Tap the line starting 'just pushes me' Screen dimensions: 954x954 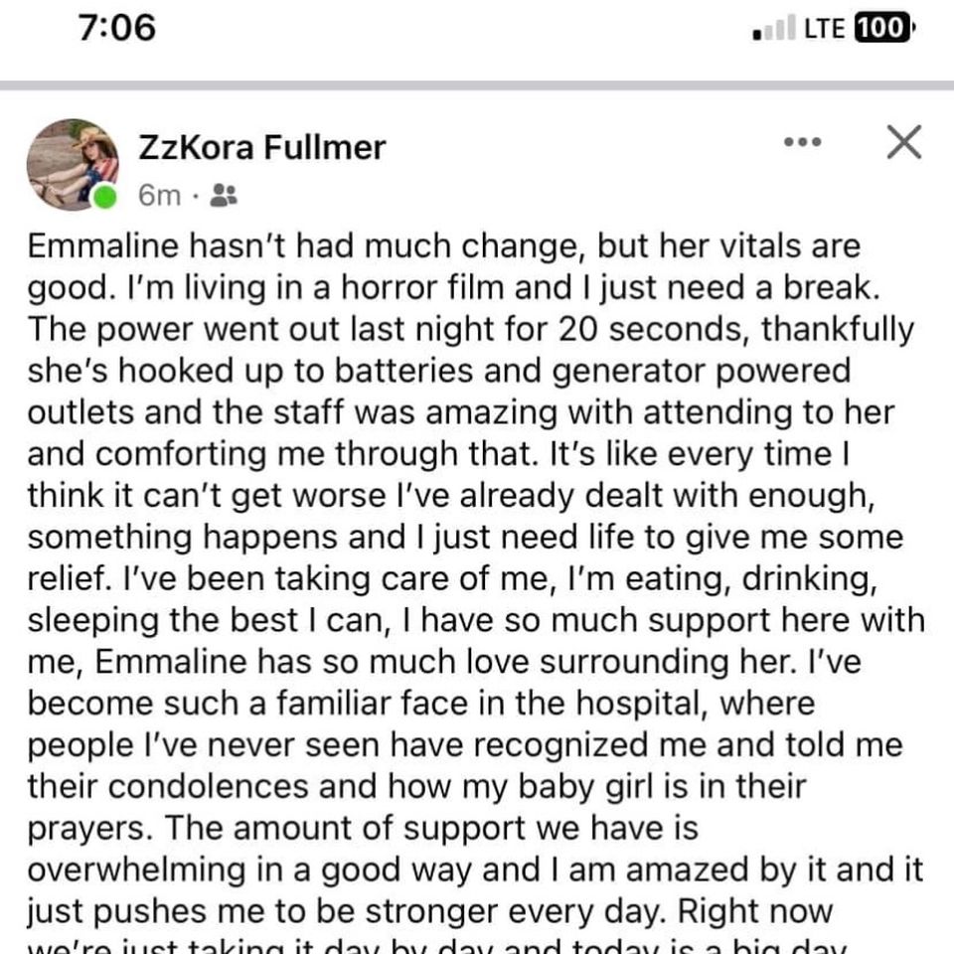coord(429,912)
